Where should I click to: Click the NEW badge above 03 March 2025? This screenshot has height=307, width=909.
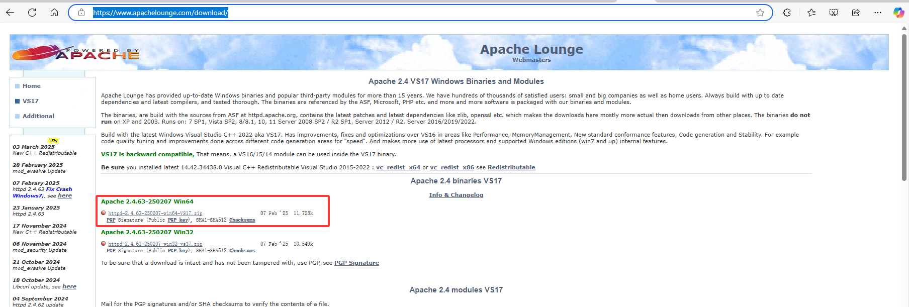53,141
